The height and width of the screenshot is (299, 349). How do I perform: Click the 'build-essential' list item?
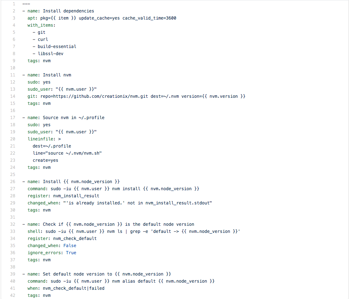point(57,47)
